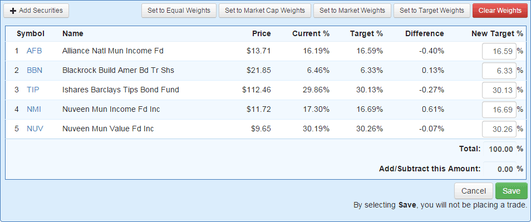Open the AFB symbol link
Image resolution: width=531 pixels, height=222 pixels.
[x=34, y=51]
